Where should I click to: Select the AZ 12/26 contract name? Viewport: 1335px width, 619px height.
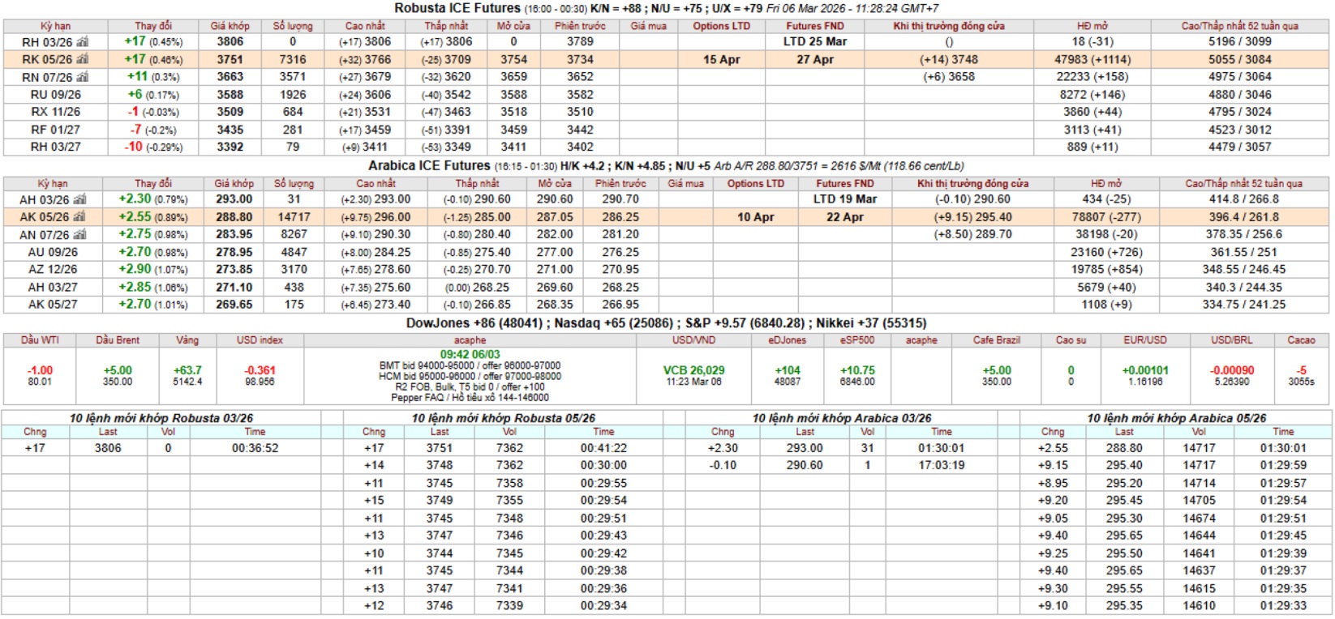pyautogui.click(x=53, y=270)
